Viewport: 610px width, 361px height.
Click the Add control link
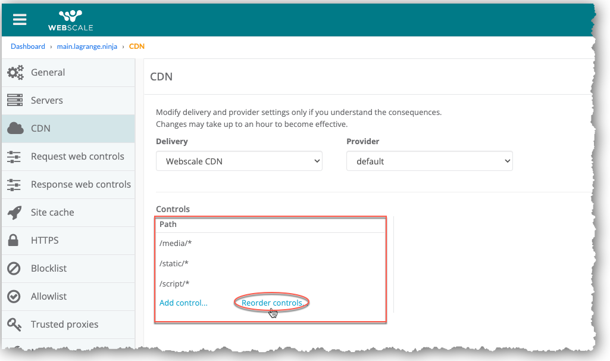coord(183,303)
